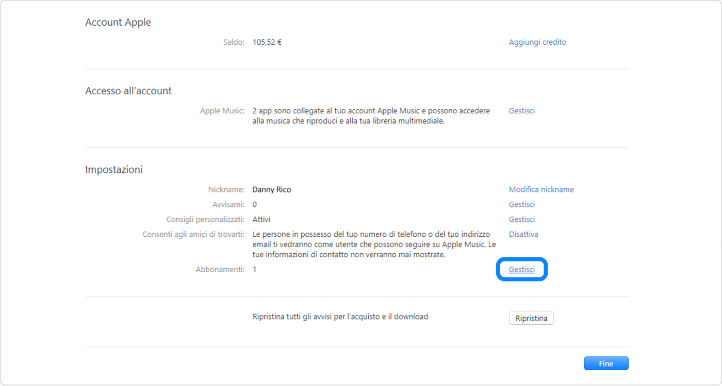The width and height of the screenshot is (722, 386).
Task: Open Gestisci for Avvisami notifications
Action: coord(521,204)
